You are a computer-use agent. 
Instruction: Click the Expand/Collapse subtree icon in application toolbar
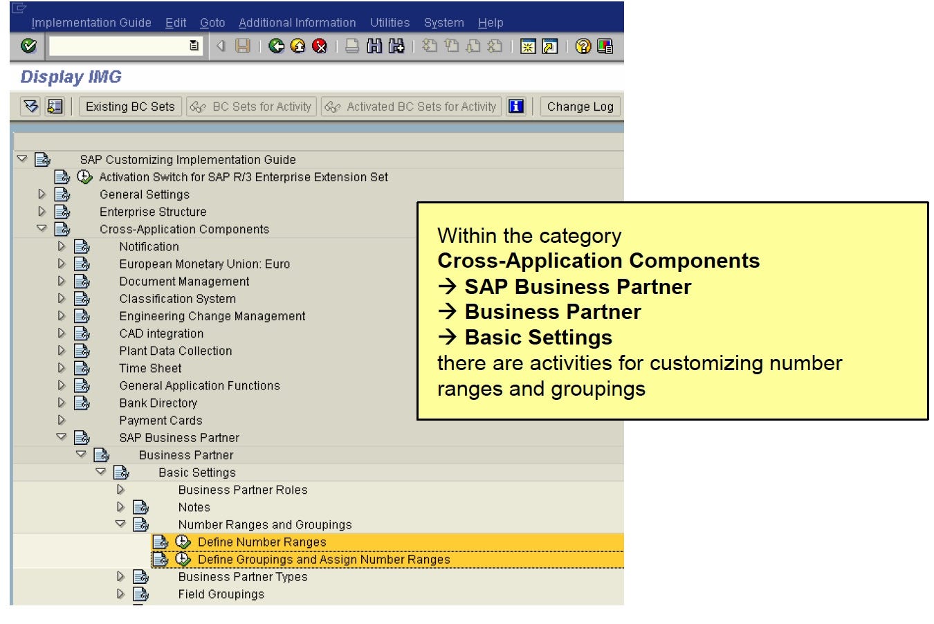(31, 107)
